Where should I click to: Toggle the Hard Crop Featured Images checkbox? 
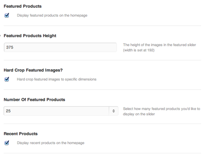click(x=7, y=79)
